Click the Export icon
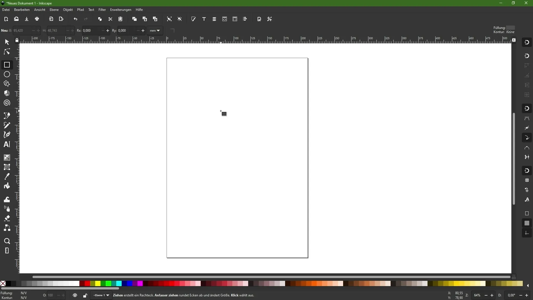This screenshot has height=300, width=533. pyautogui.click(x=61, y=19)
